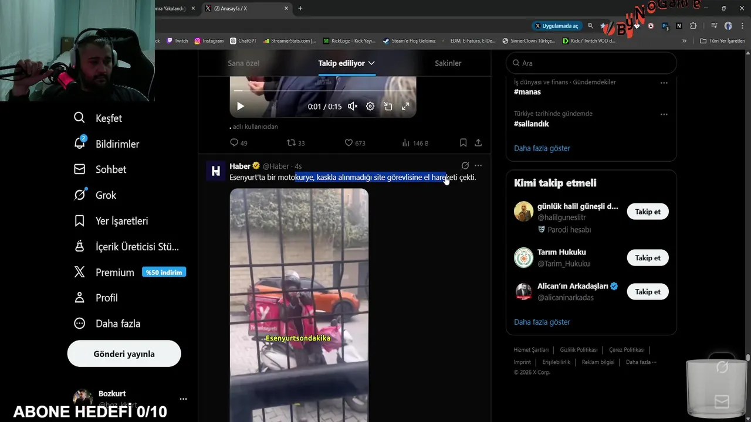
Task: Open browser zoom magnifier icon
Action: click(590, 26)
